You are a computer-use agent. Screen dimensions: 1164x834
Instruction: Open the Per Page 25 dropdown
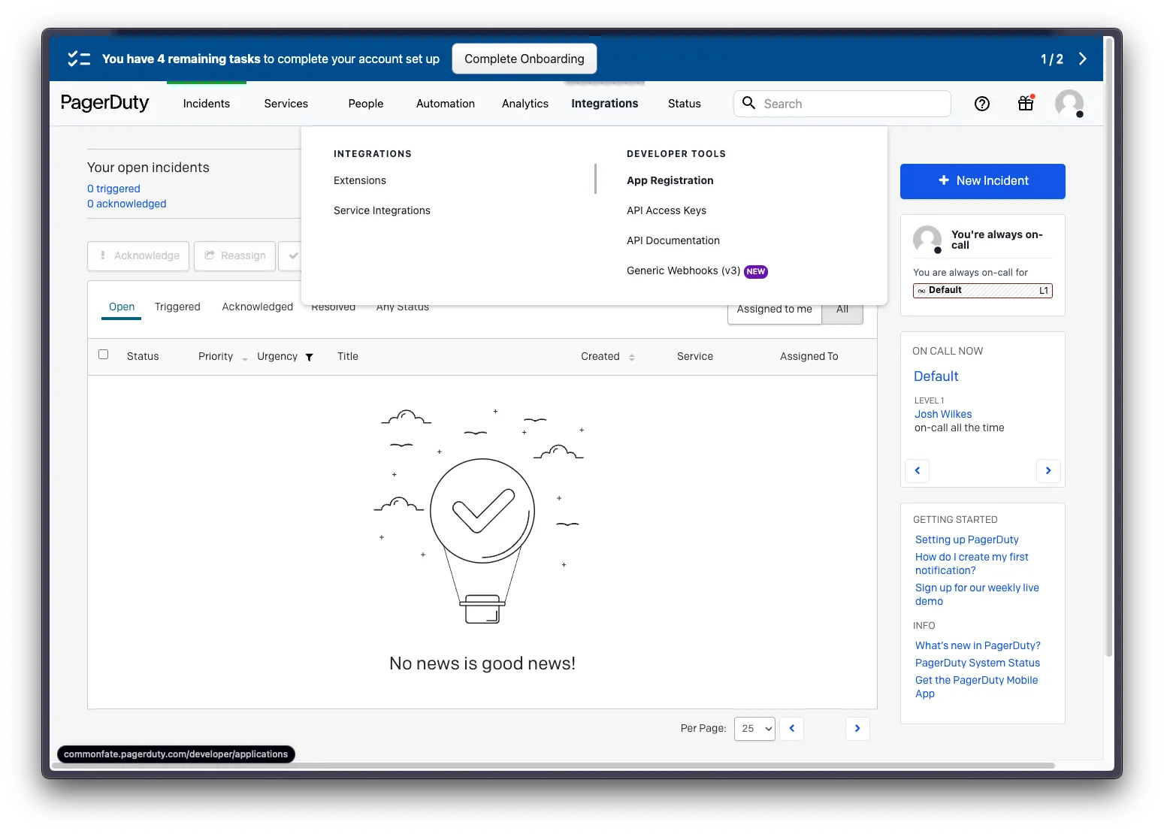tap(754, 728)
